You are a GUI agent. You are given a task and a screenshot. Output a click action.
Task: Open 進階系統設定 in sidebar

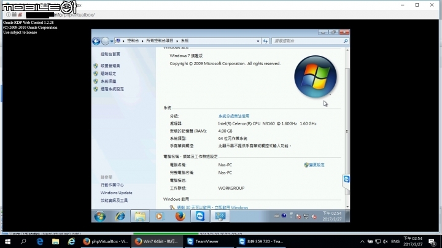point(112,89)
